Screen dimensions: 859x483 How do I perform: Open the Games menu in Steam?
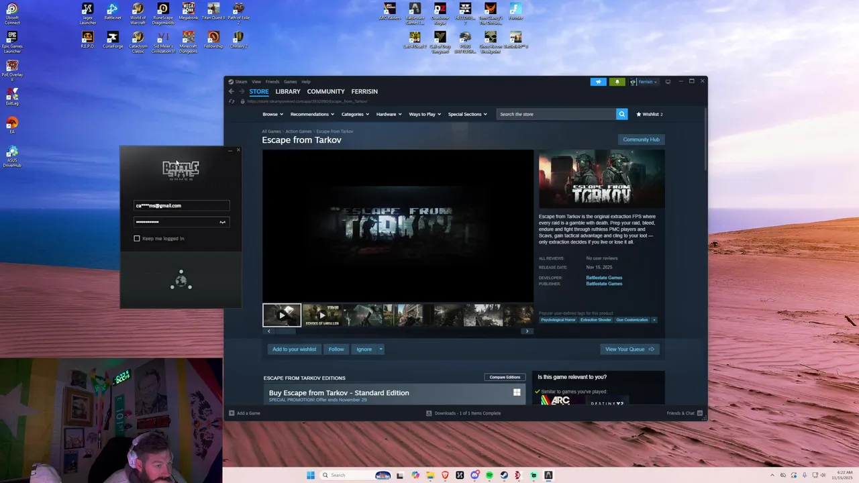click(x=290, y=82)
